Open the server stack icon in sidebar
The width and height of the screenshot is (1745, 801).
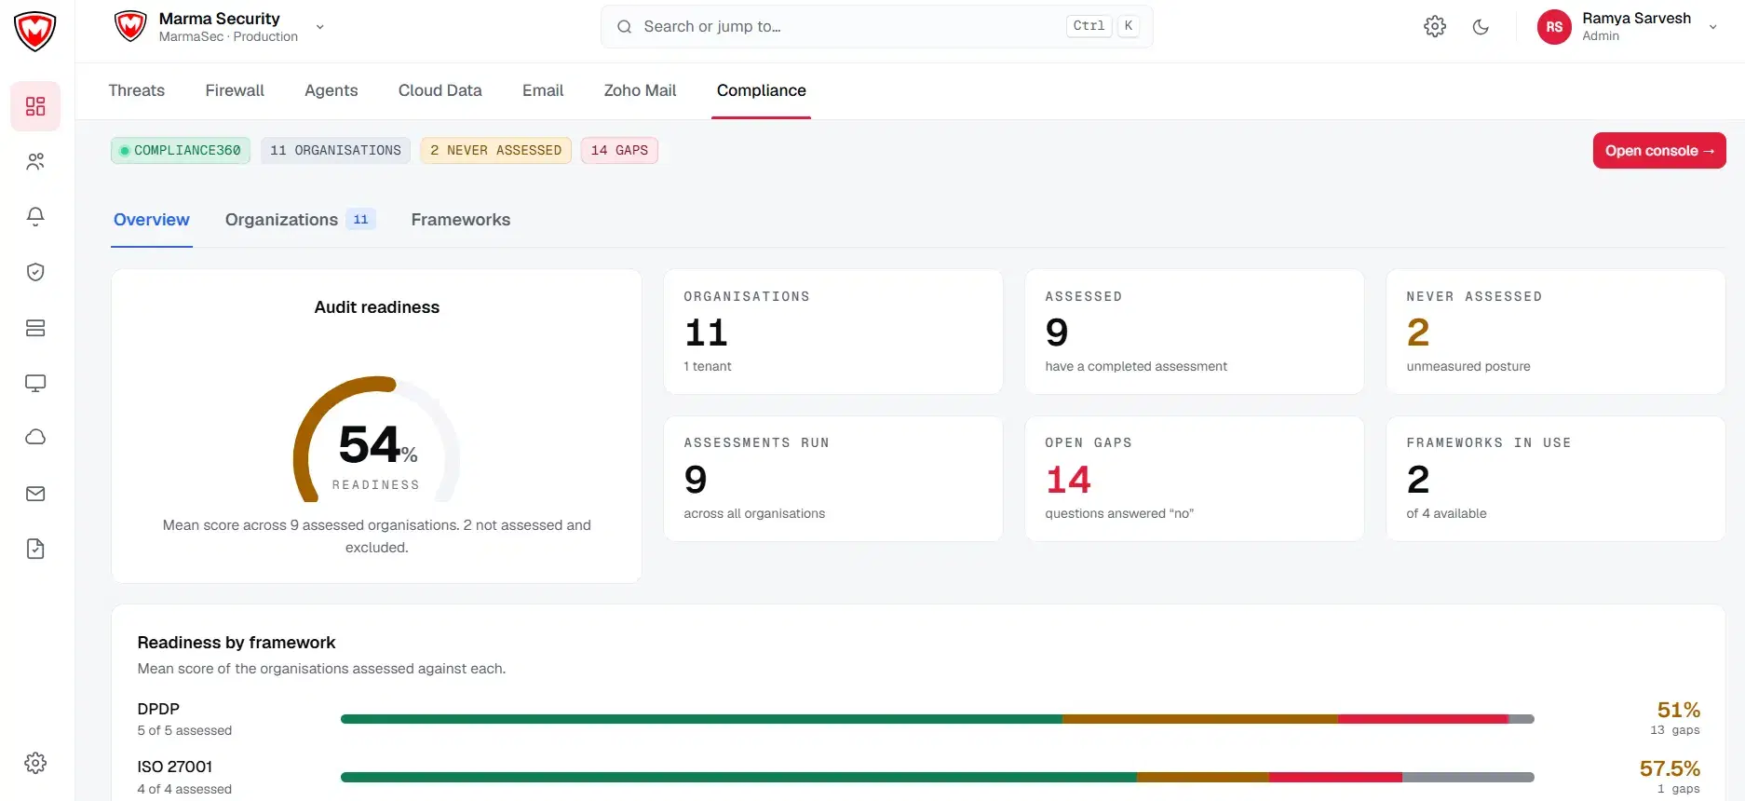(35, 328)
